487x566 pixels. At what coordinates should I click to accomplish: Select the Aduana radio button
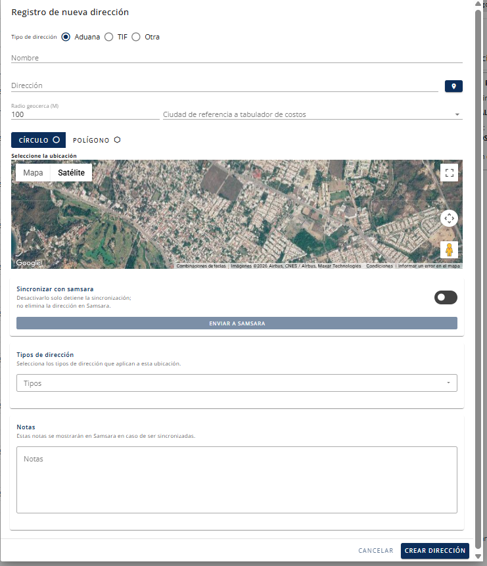pyautogui.click(x=66, y=37)
